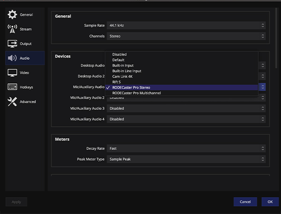Switch to Advanced settings label
The image size is (281, 214).
tap(28, 102)
